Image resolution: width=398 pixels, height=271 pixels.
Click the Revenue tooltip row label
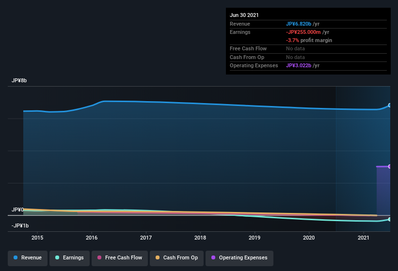[x=240, y=24]
